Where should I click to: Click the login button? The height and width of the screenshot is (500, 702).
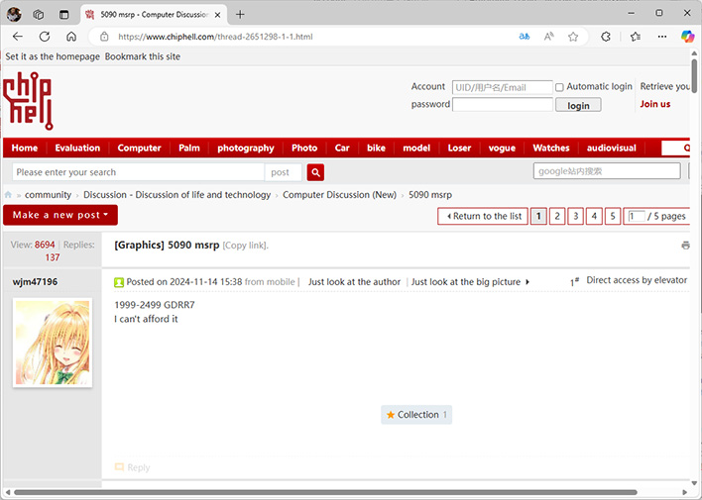(578, 105)
